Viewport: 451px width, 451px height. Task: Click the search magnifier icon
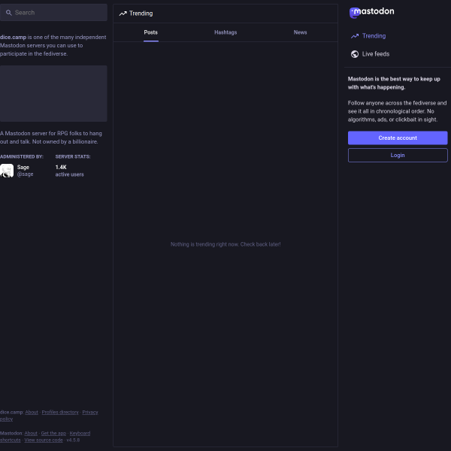tap(9, 13)
